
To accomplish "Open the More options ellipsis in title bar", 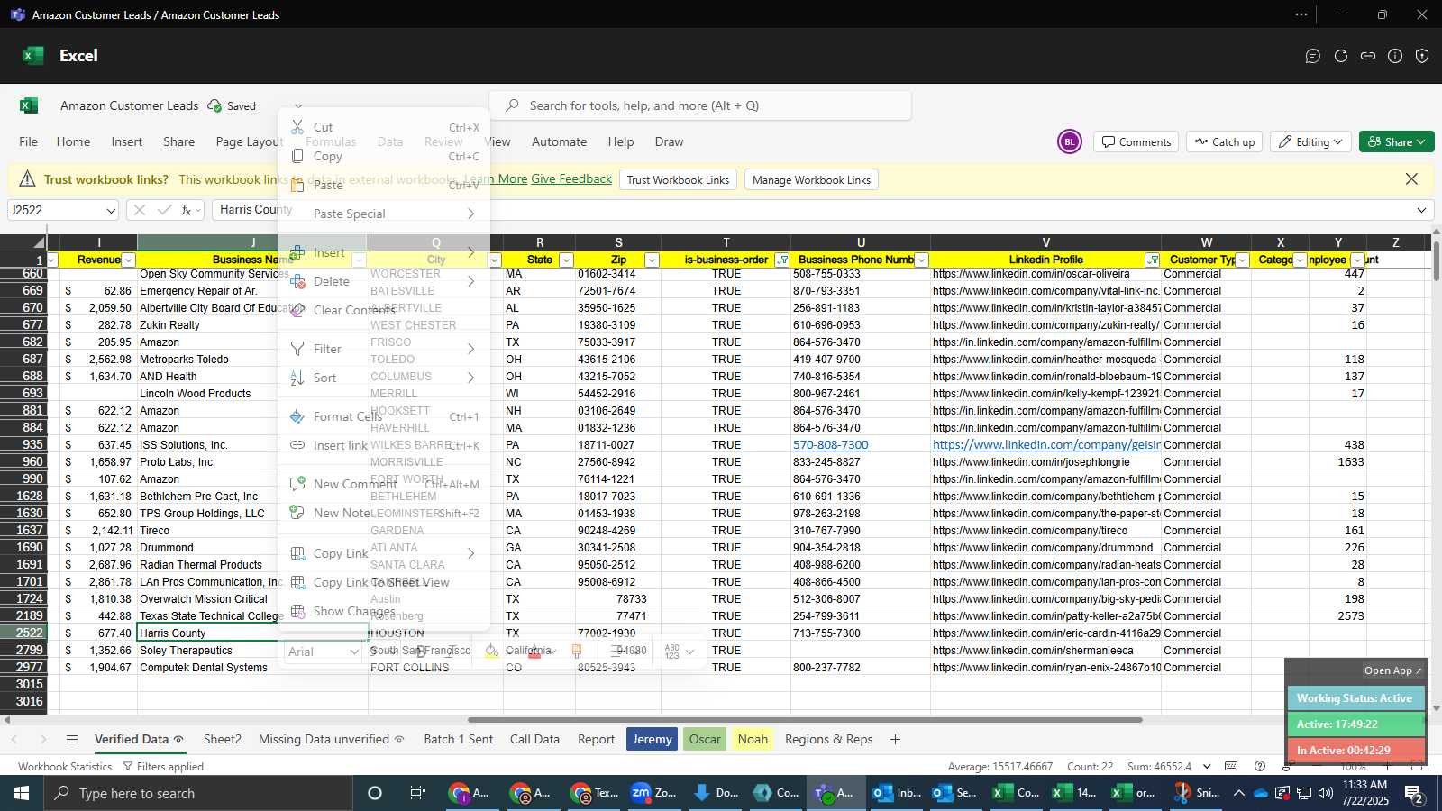I will [x=1301, y=14].
